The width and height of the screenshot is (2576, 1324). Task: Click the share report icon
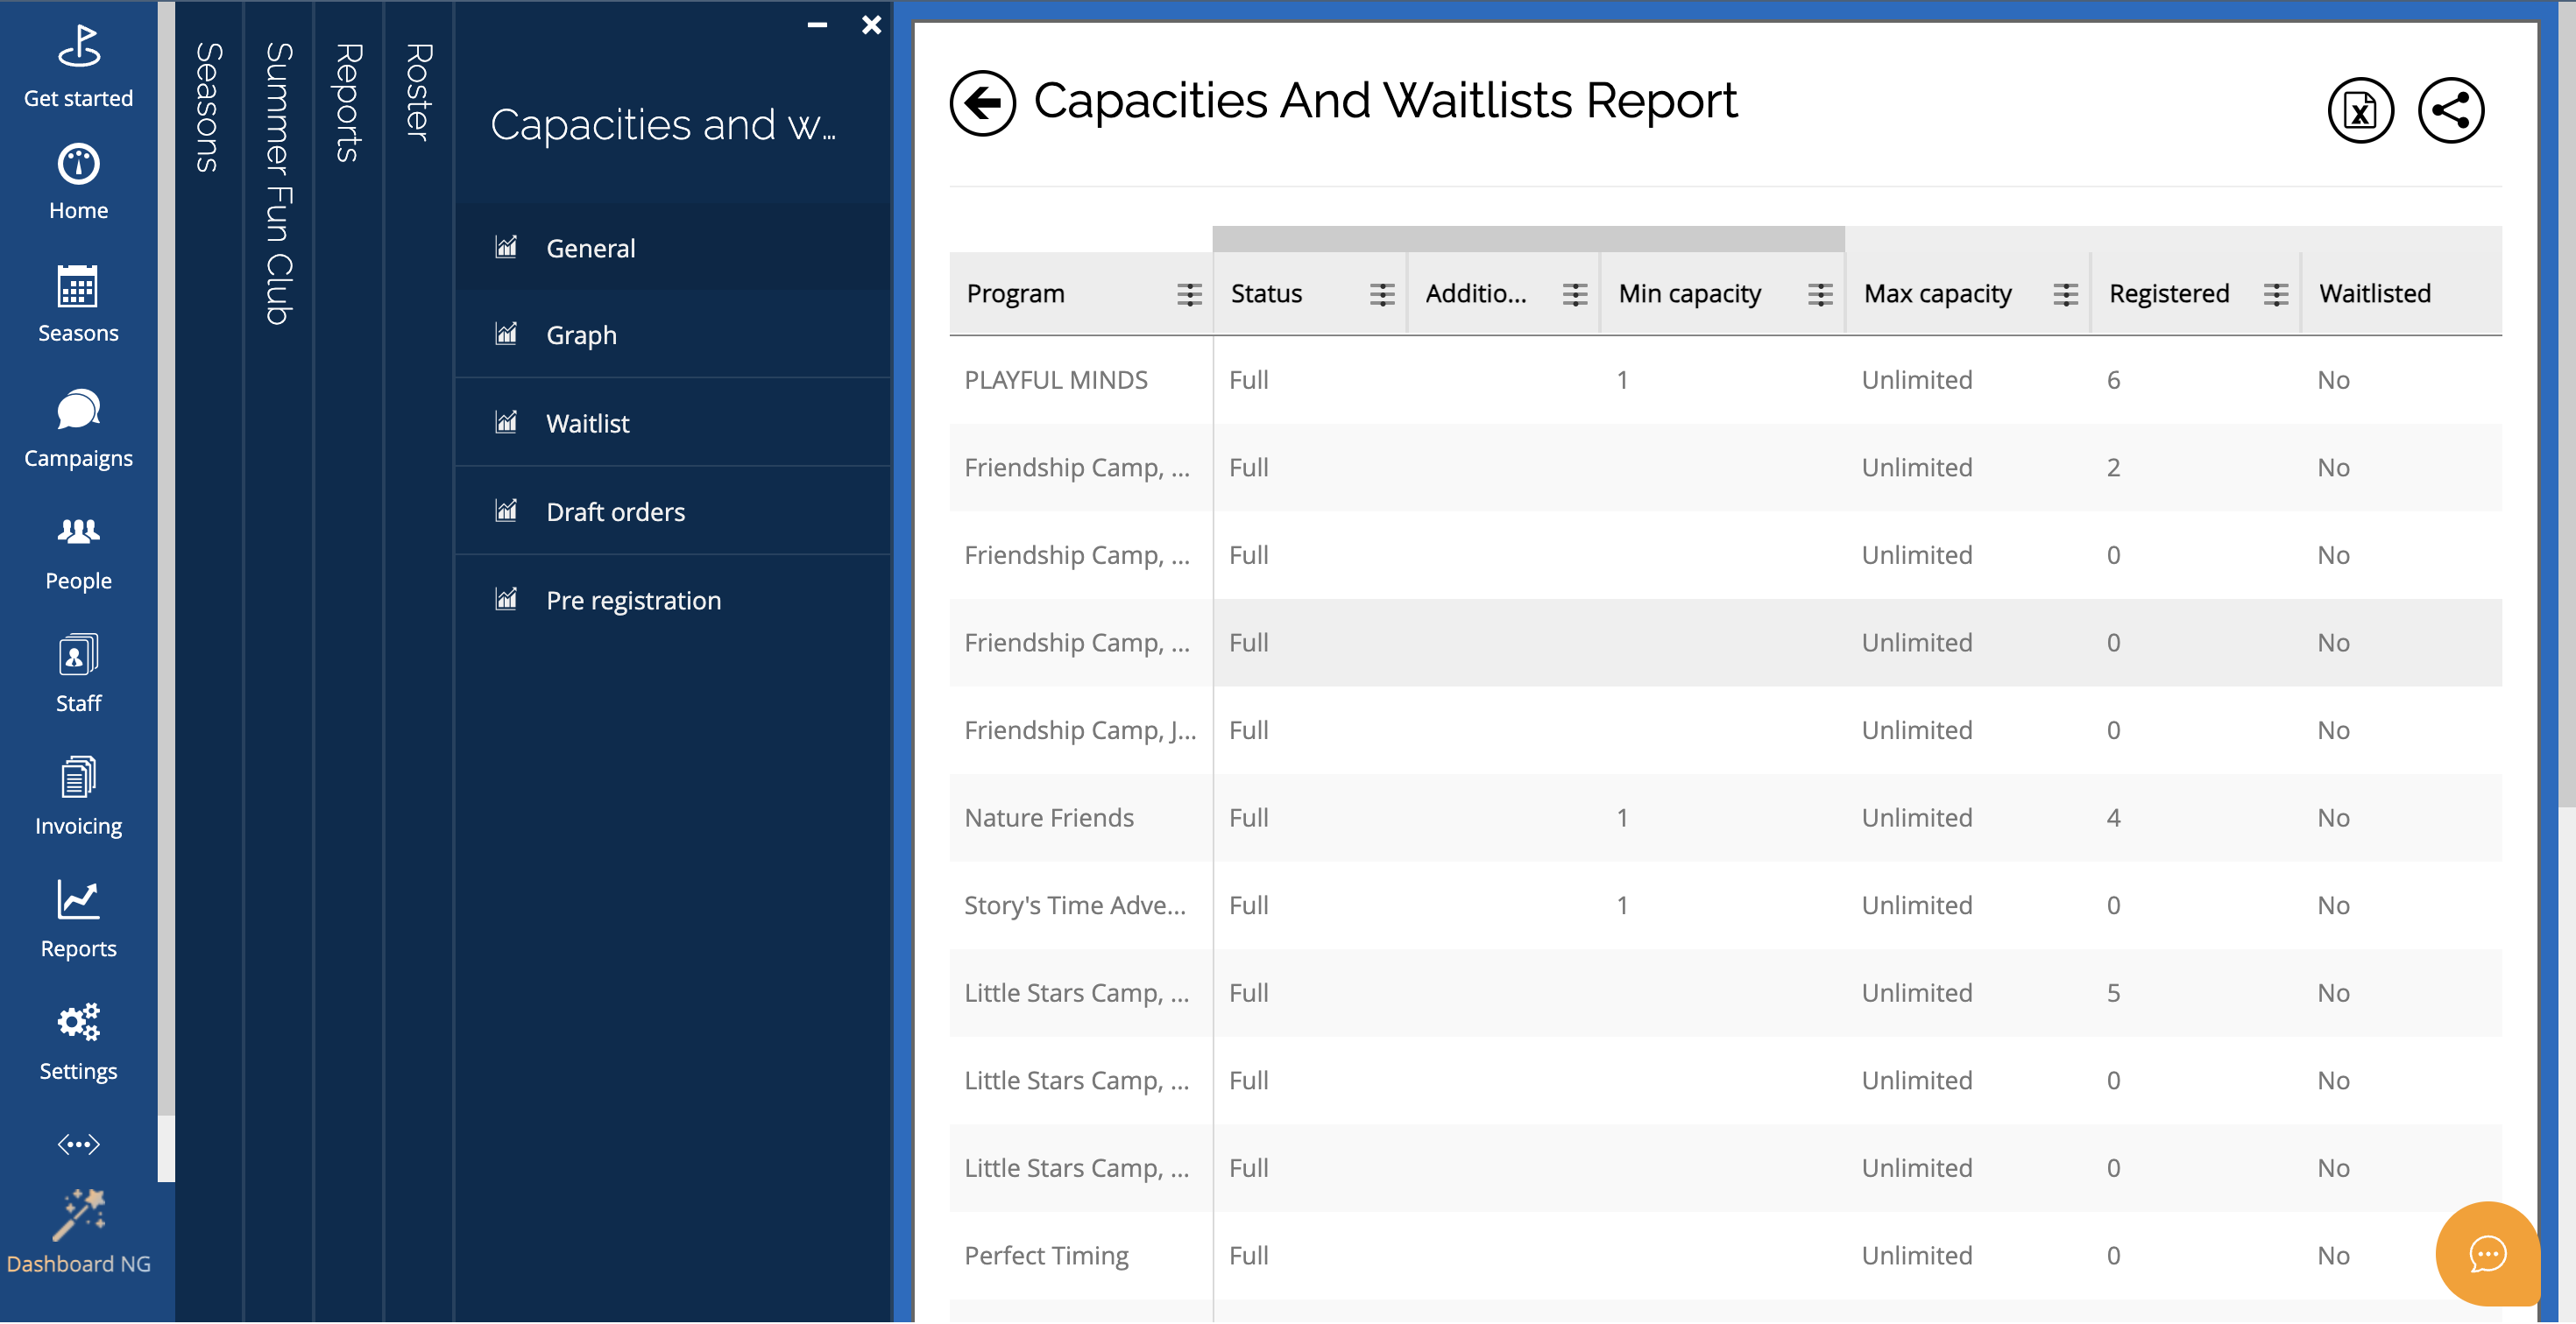pos(2449,111)
